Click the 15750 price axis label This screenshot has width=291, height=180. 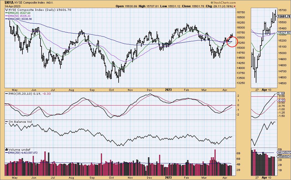click(x=241, y=32)
